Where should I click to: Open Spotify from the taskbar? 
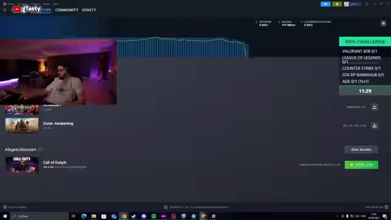(x=153, y=216)
